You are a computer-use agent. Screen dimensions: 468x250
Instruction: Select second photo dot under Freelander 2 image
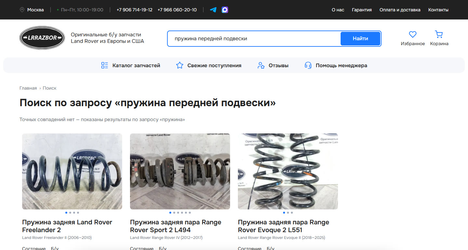tap(70, 213)
